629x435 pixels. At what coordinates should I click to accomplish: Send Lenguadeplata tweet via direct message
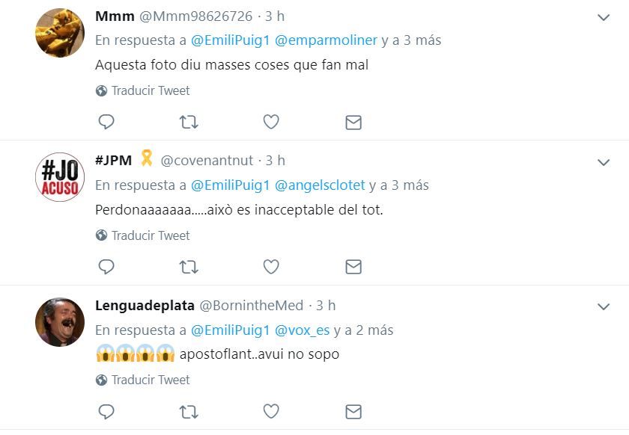(x=353, y=412)
